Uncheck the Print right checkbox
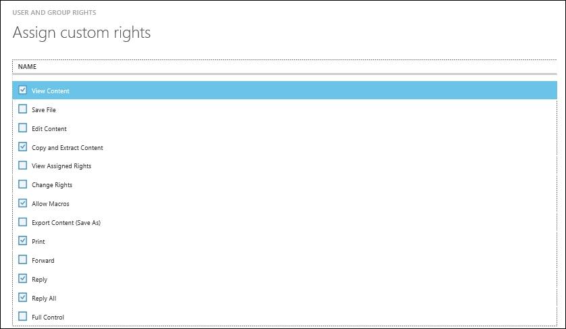The image size is (566, 329). (22, 241)
